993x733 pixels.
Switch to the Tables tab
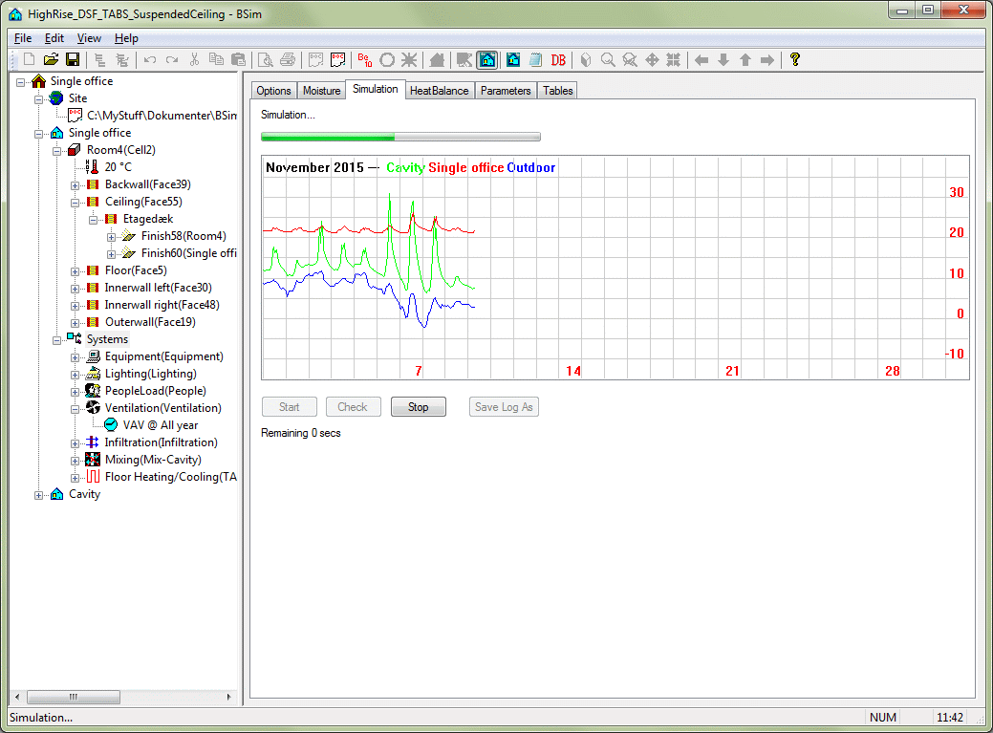558,91
